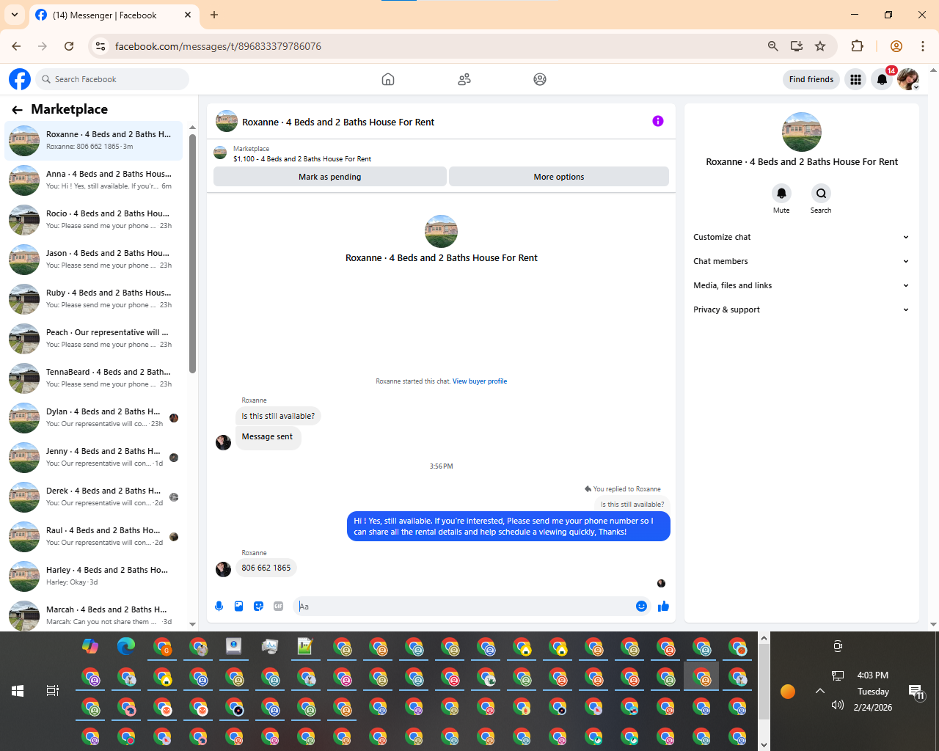The image size is (939, 751).
Task: Click the Chrome zoom magnifier icon
Action: (772, 46)
